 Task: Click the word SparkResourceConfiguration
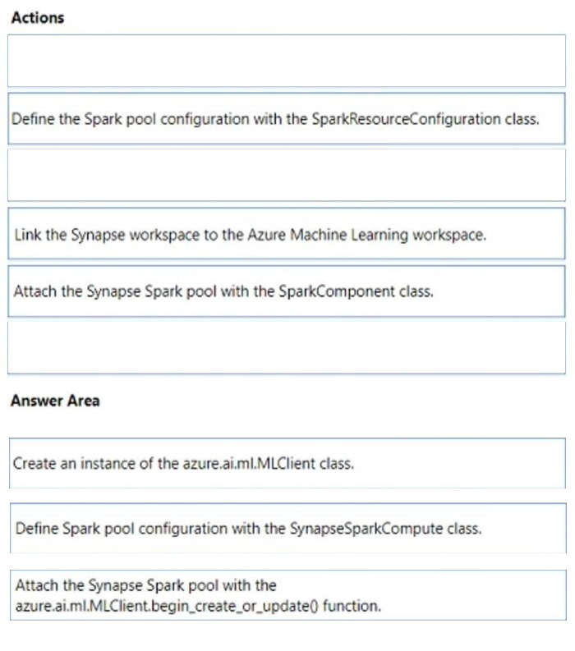(407, 119)
